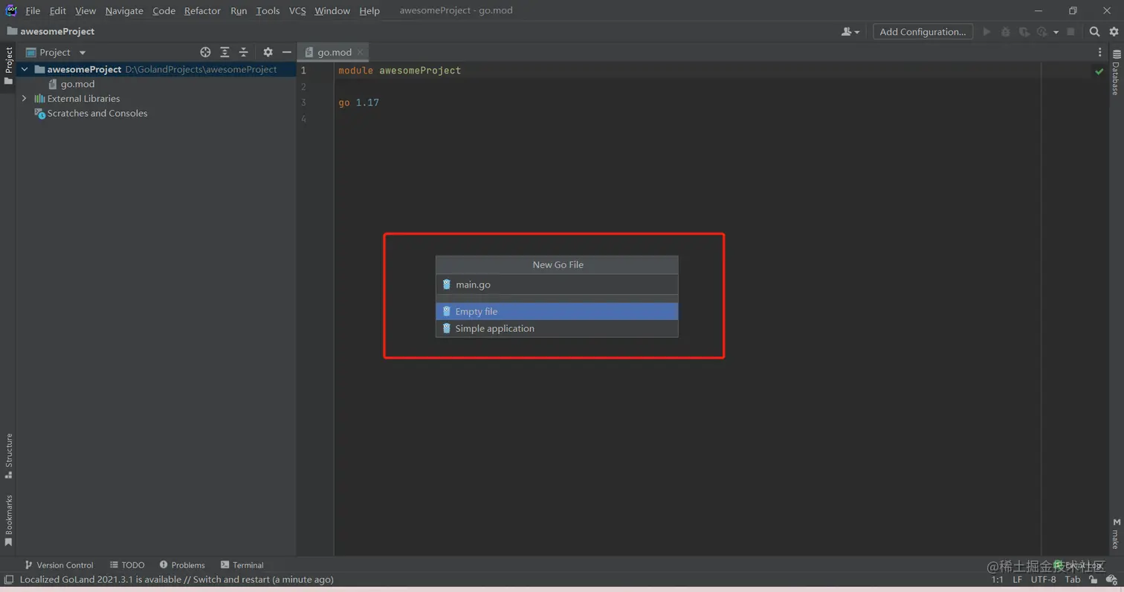Open the VCS menu
Screen dimensions: 1124x592
pyautogui.click(x=297, y=10)
